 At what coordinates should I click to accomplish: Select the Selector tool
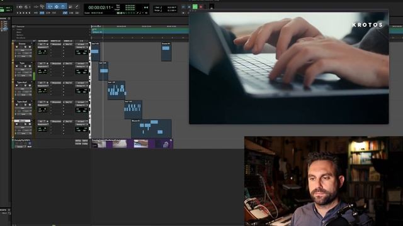57,7
